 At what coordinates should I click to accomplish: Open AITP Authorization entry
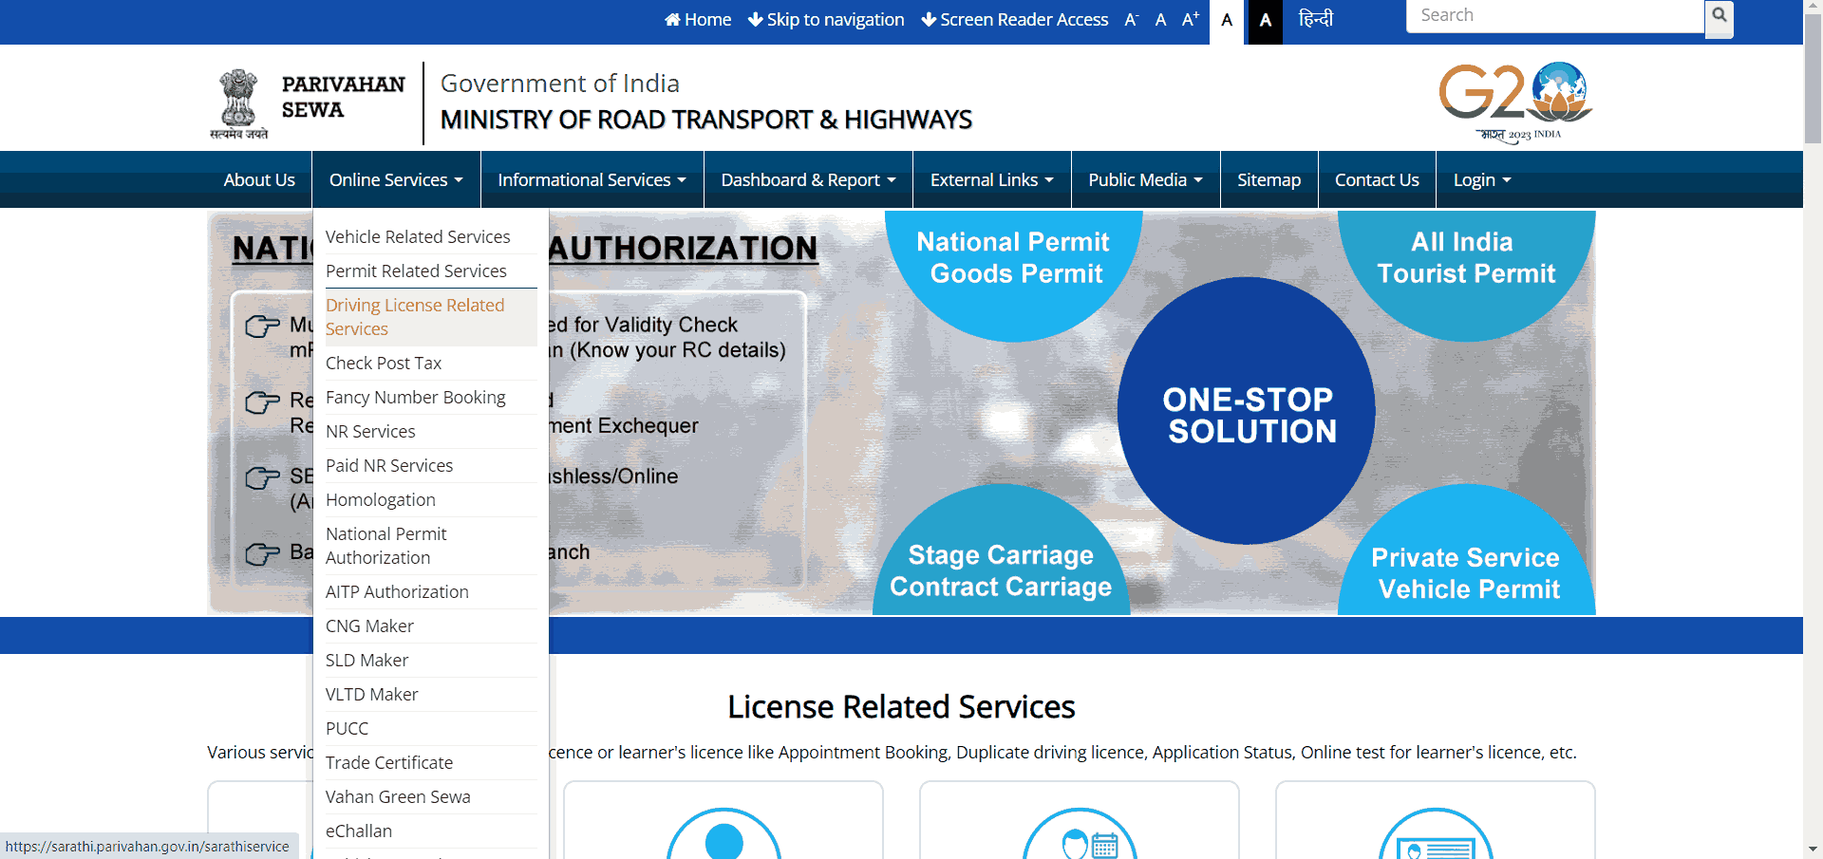(x=431, y=592)
